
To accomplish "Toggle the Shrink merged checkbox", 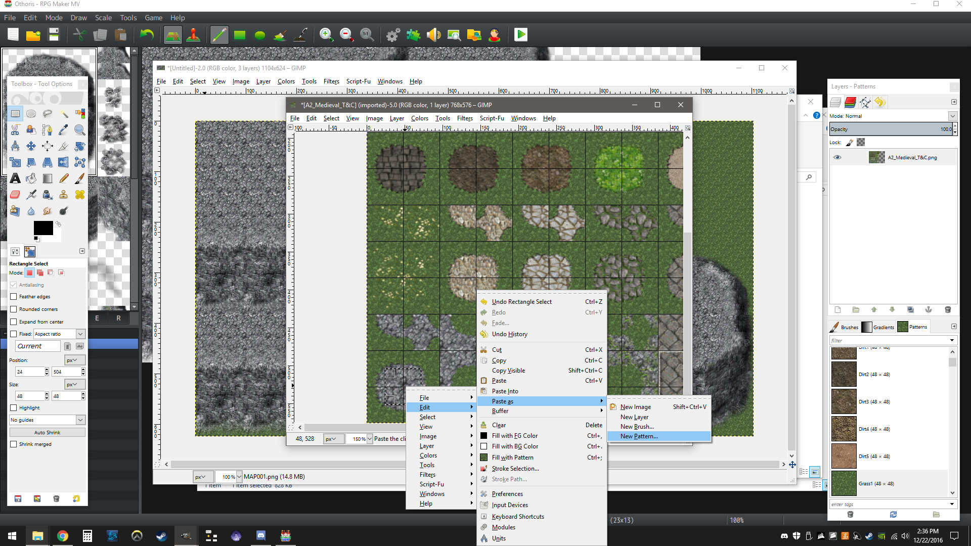I will pyautogui.click(x=14, y=444).
